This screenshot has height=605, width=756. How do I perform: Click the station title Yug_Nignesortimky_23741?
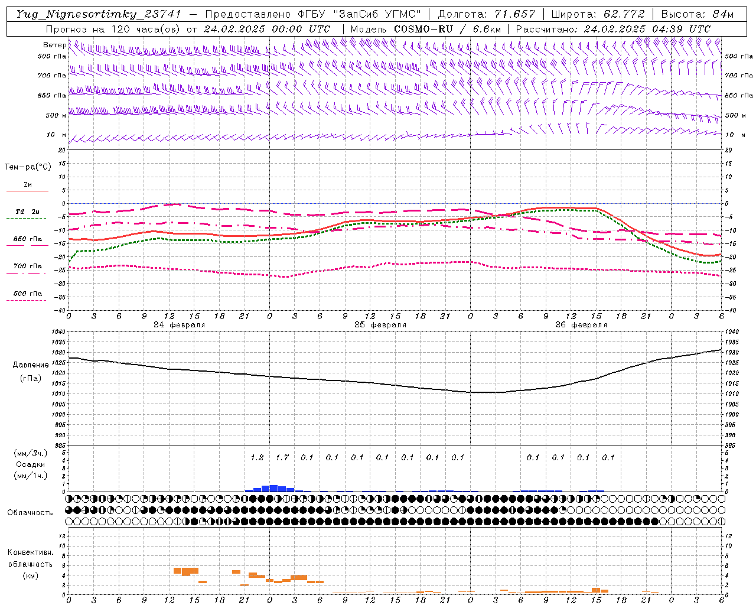[x=99, y=14]
